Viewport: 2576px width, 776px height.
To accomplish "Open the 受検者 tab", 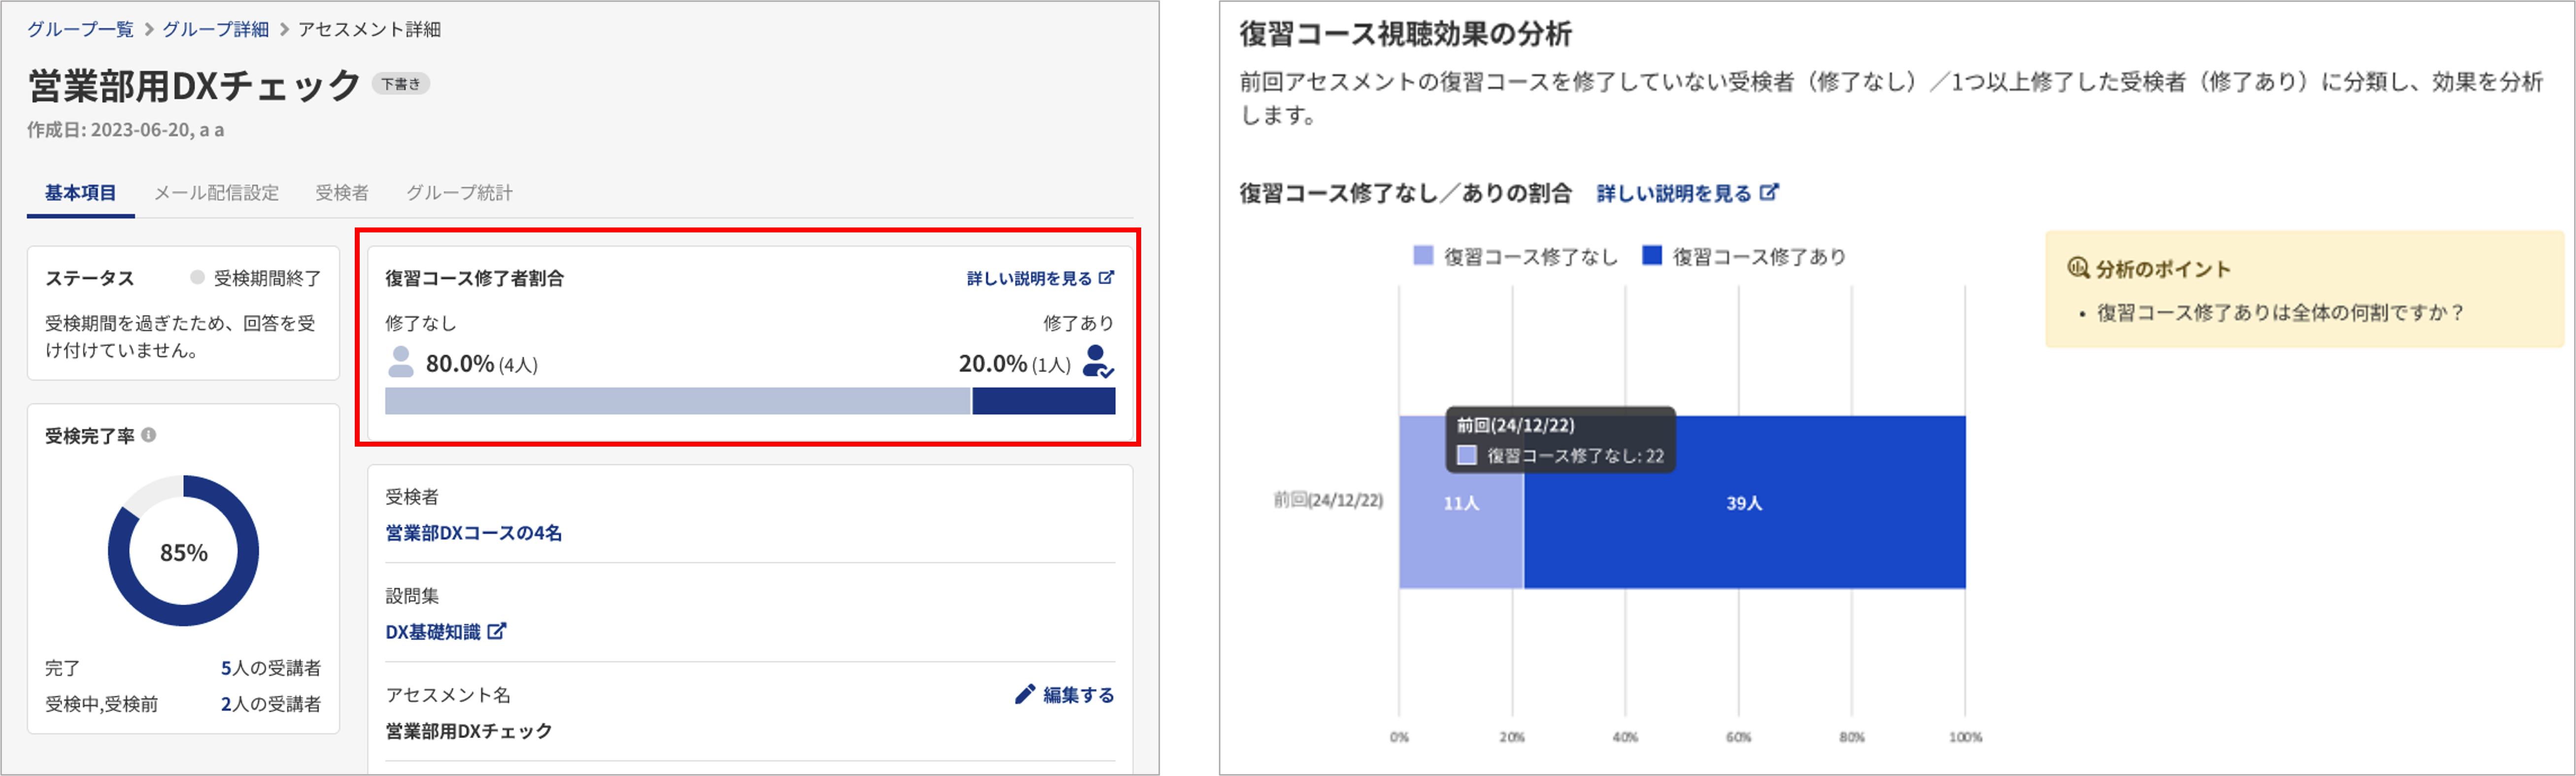I will pos(342,193).
